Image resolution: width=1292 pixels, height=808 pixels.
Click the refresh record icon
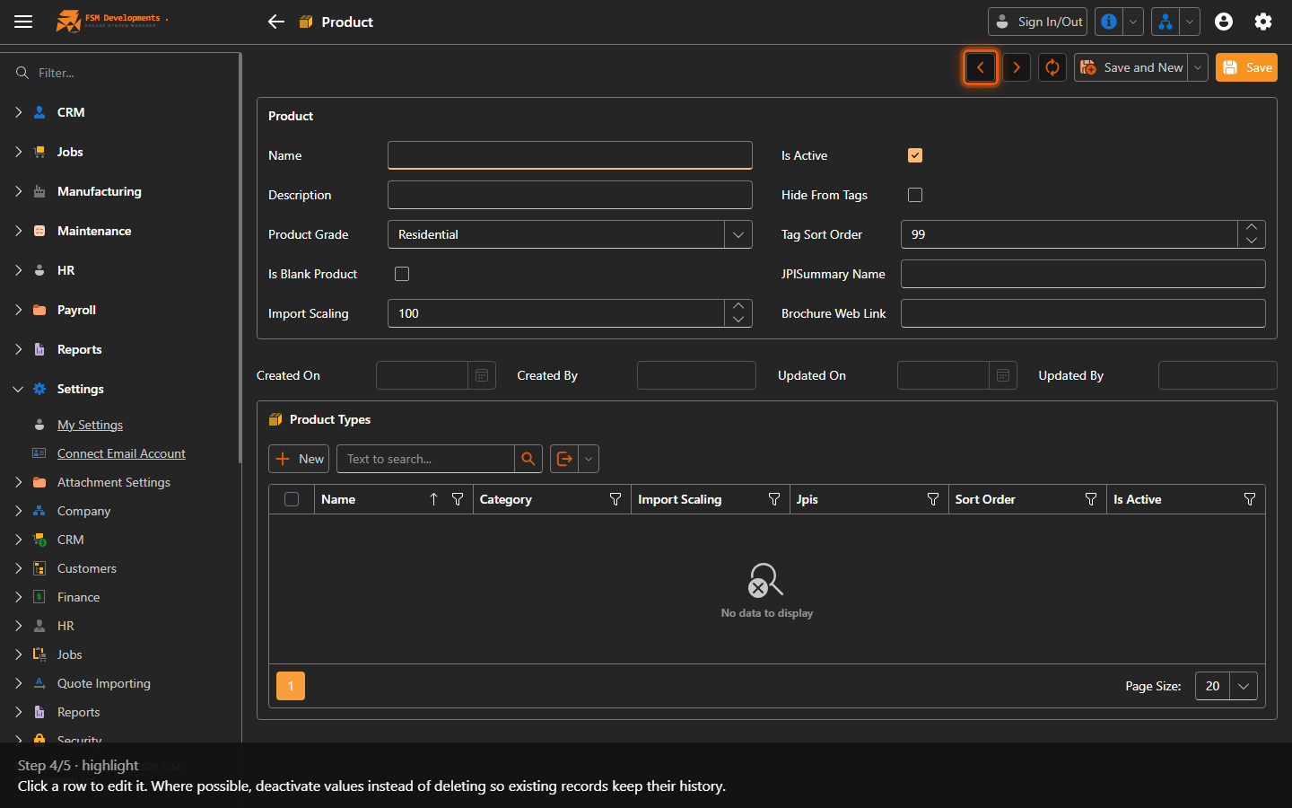[1052, 67]
